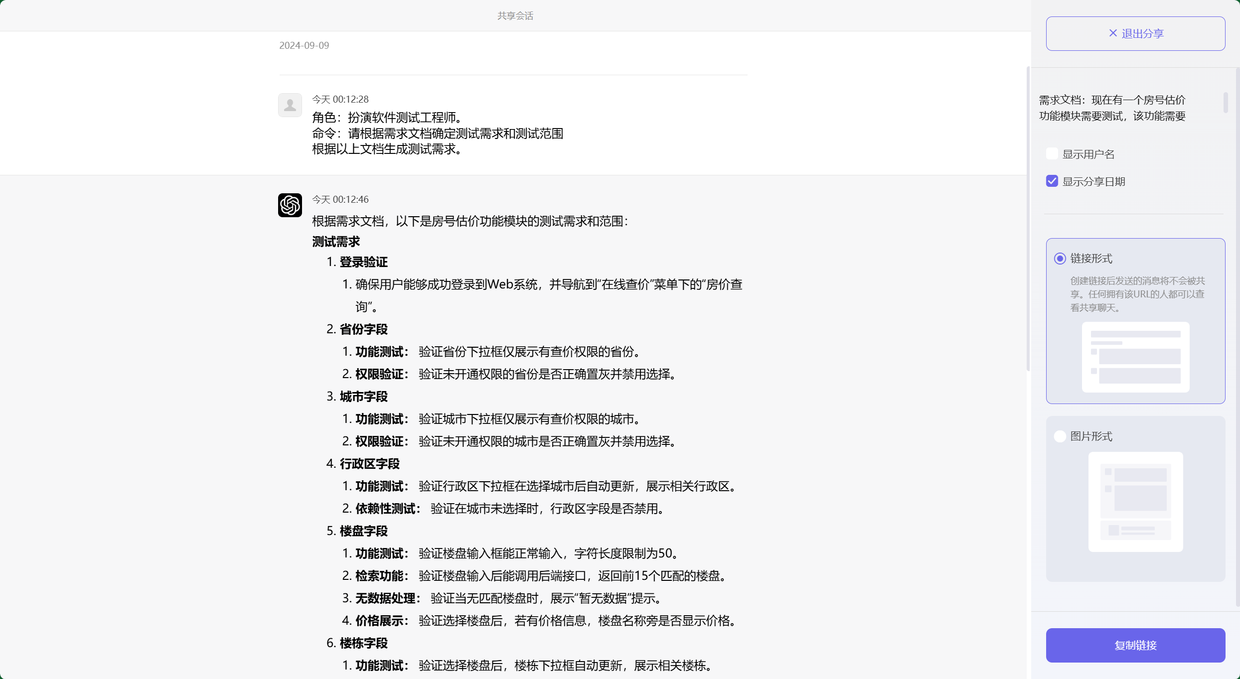
Task: Click the X icon inside 退出分享
Action: pyautogui.click(x=1113, y=33)
